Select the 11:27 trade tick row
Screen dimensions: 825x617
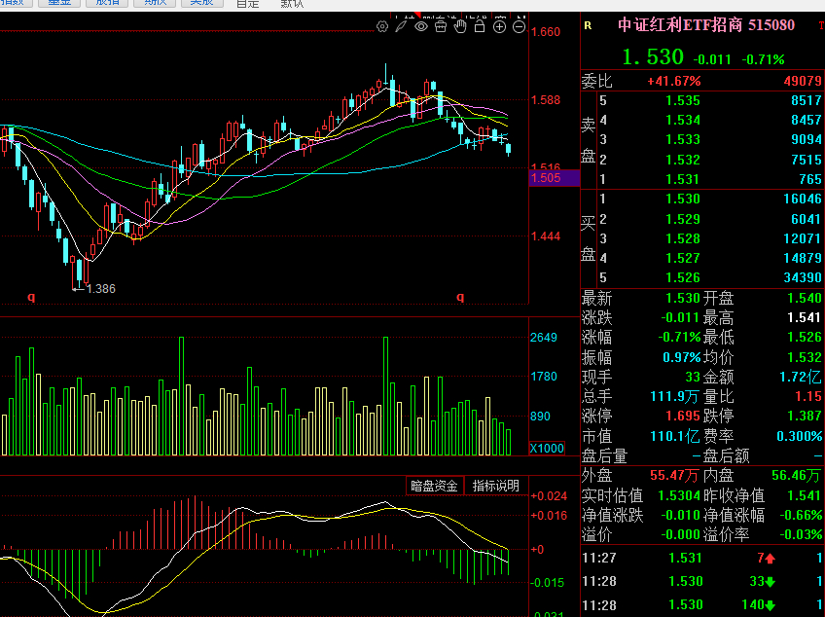(702, 558)
